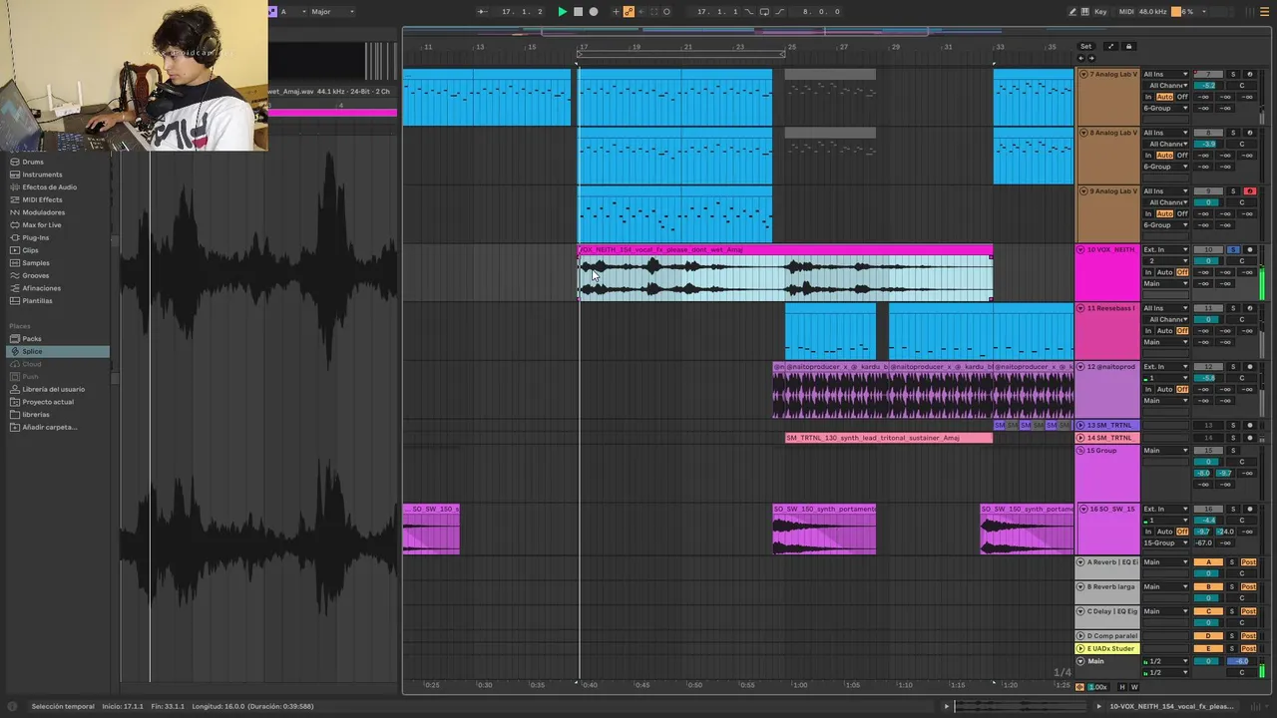Unsolo track 10 VOX_NEITH

pos(1232,249)
